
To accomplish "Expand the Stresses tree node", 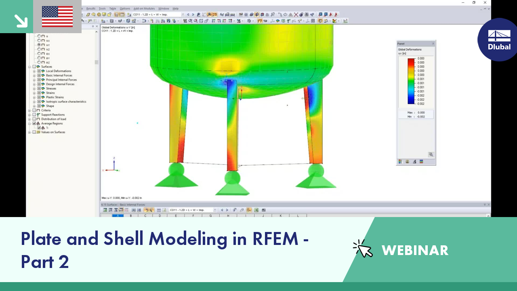I will [x=34, y=89].
